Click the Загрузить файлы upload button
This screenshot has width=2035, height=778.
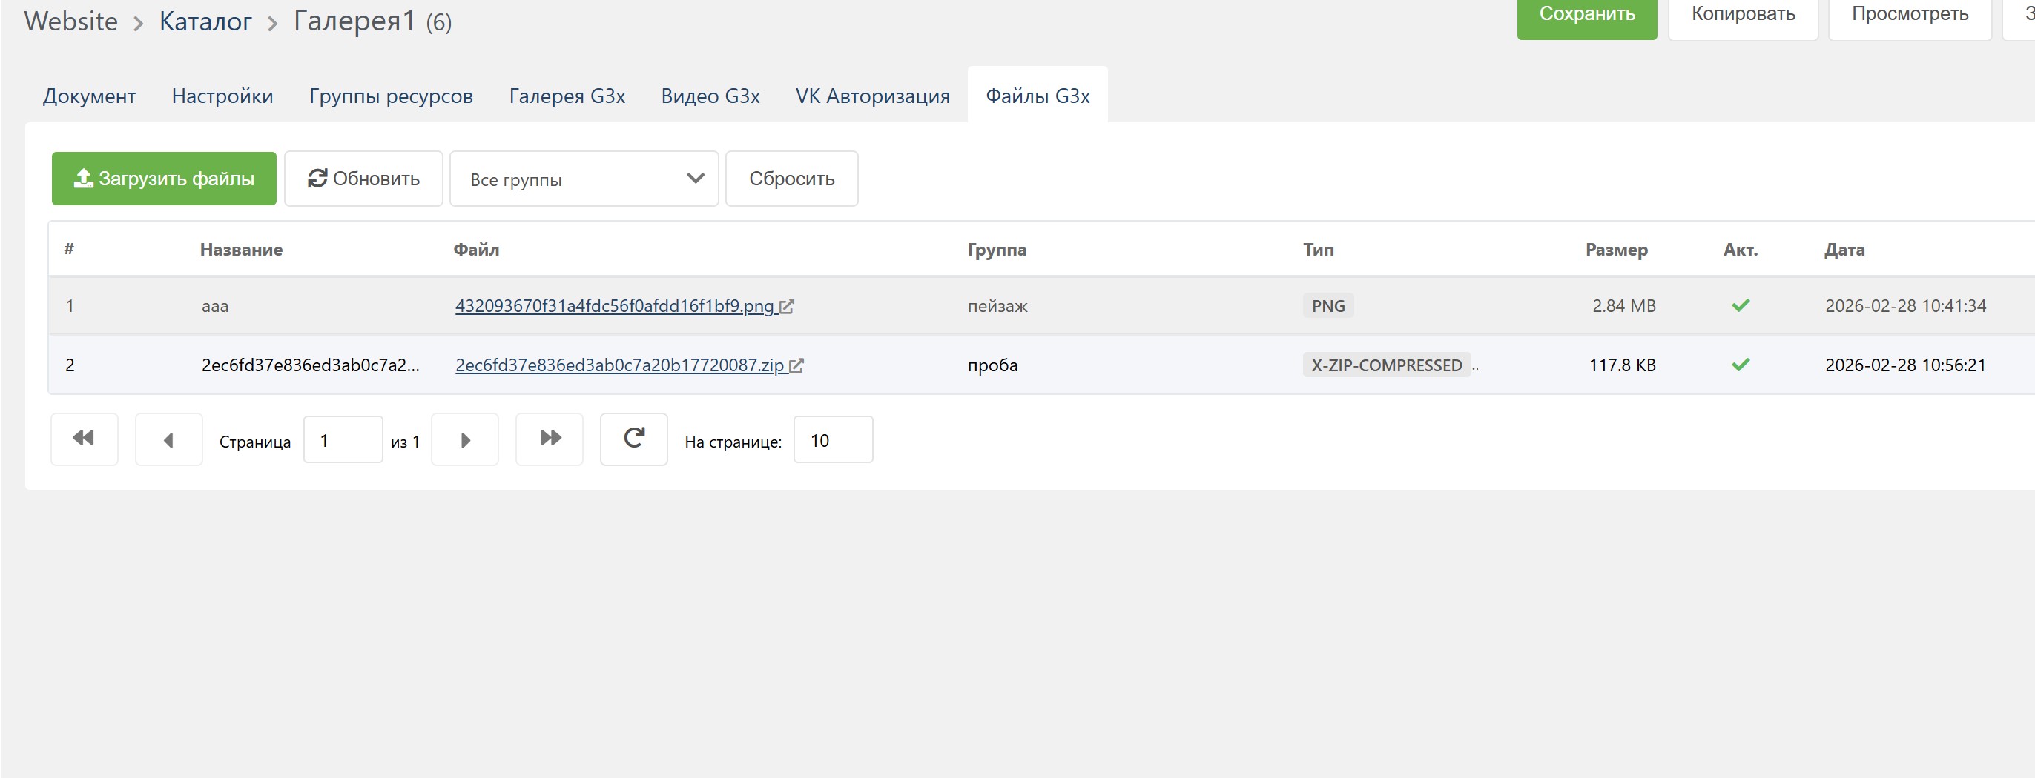(165, 179)
